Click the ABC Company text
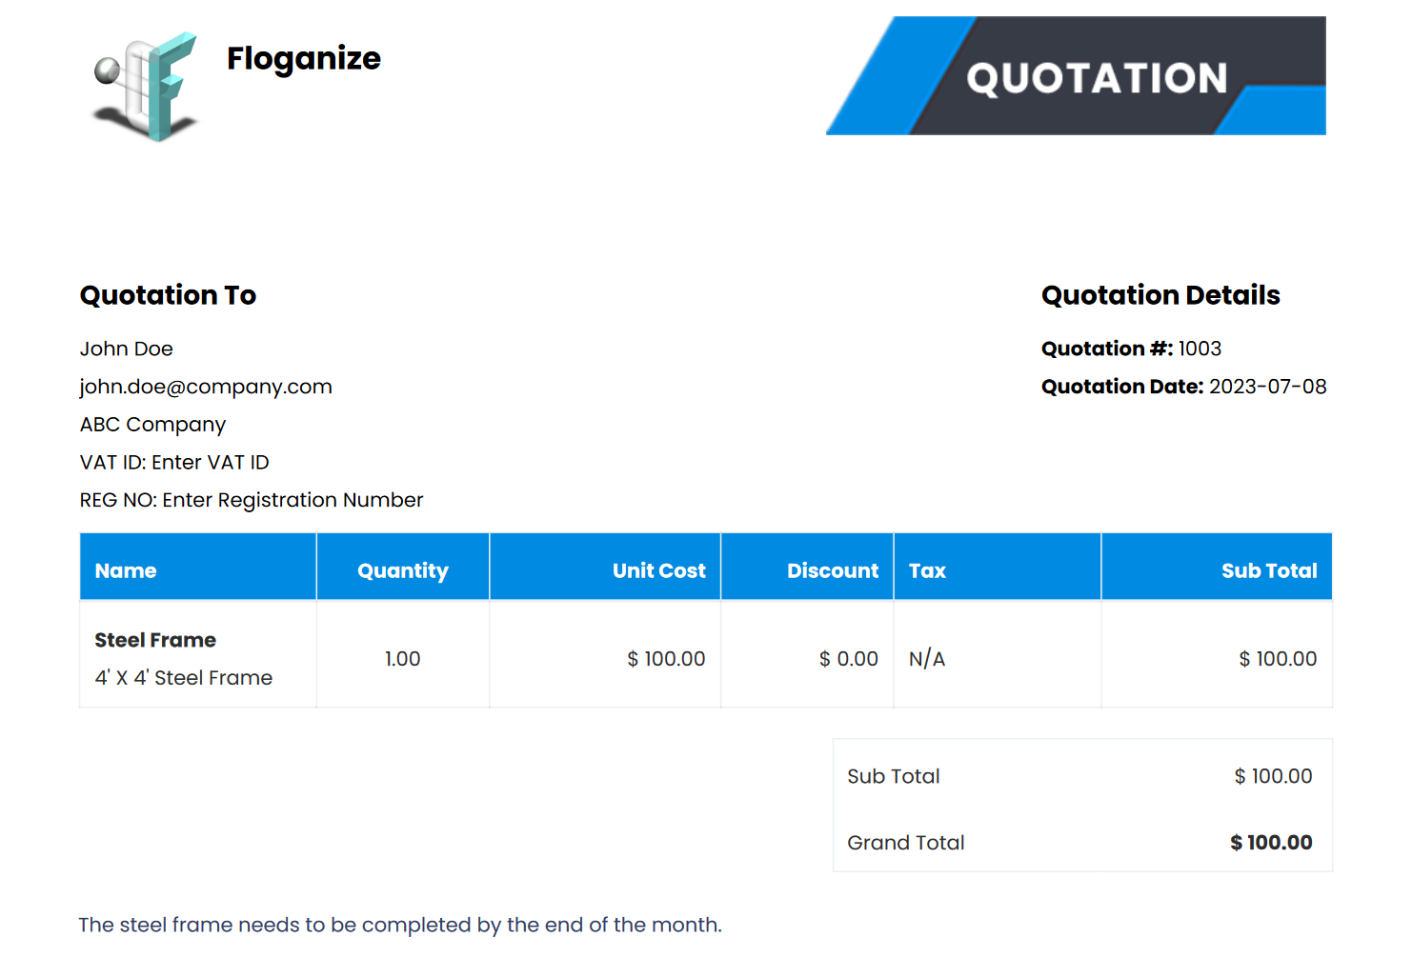This screenshot has height=958, width=1412. (152, 425)
